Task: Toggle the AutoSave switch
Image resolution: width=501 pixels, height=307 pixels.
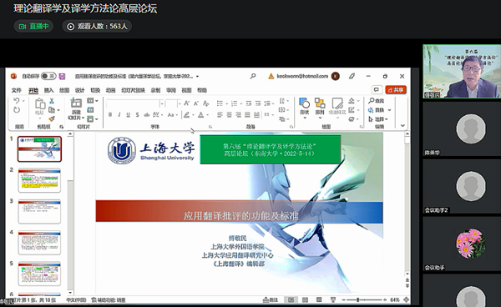Action: (48, 76)
